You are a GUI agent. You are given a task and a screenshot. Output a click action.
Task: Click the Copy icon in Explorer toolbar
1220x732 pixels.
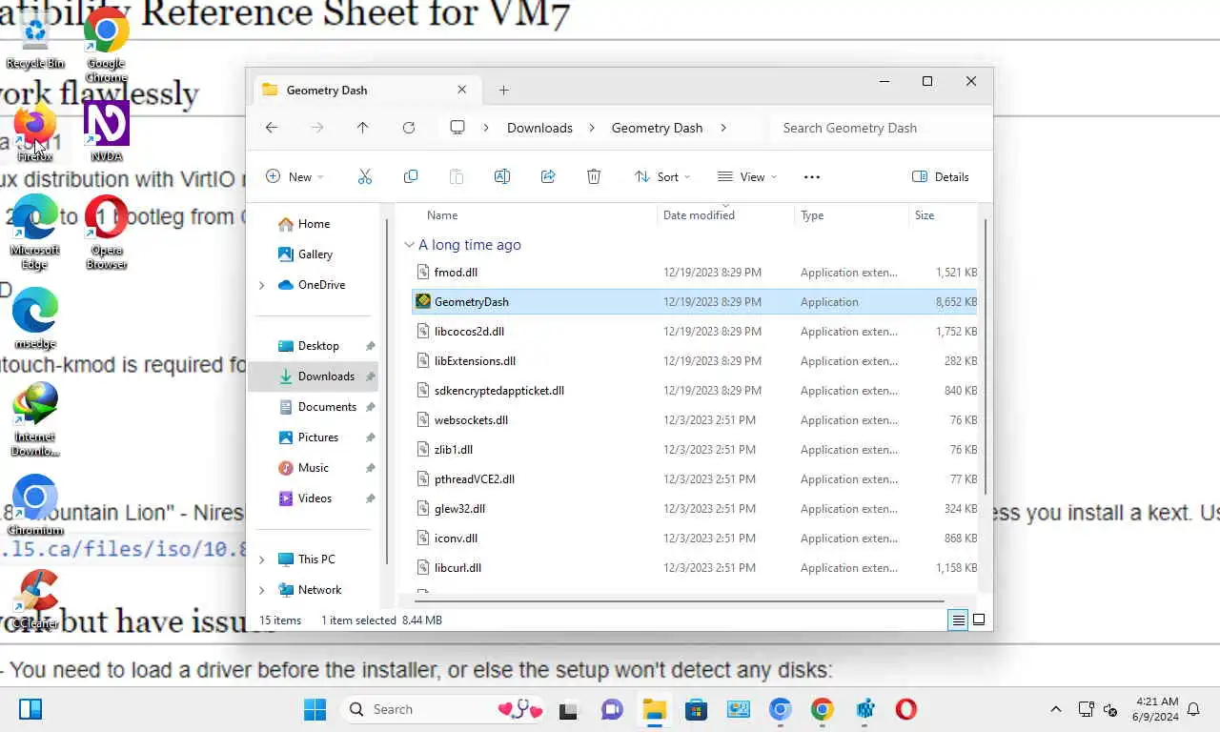point(411,176)
